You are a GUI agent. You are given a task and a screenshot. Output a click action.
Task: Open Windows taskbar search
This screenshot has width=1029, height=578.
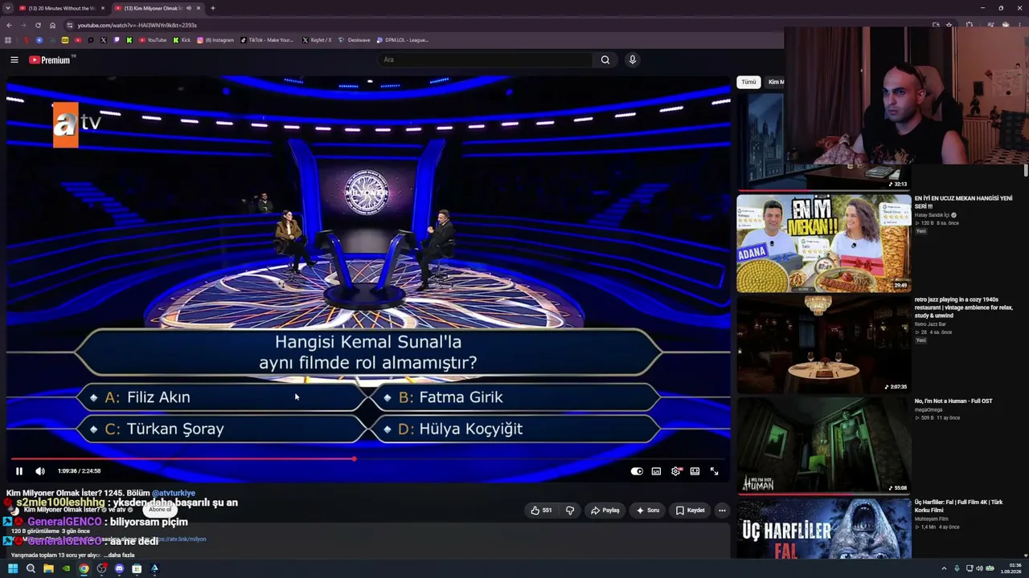pyautogui.click(x=31, y=569)
